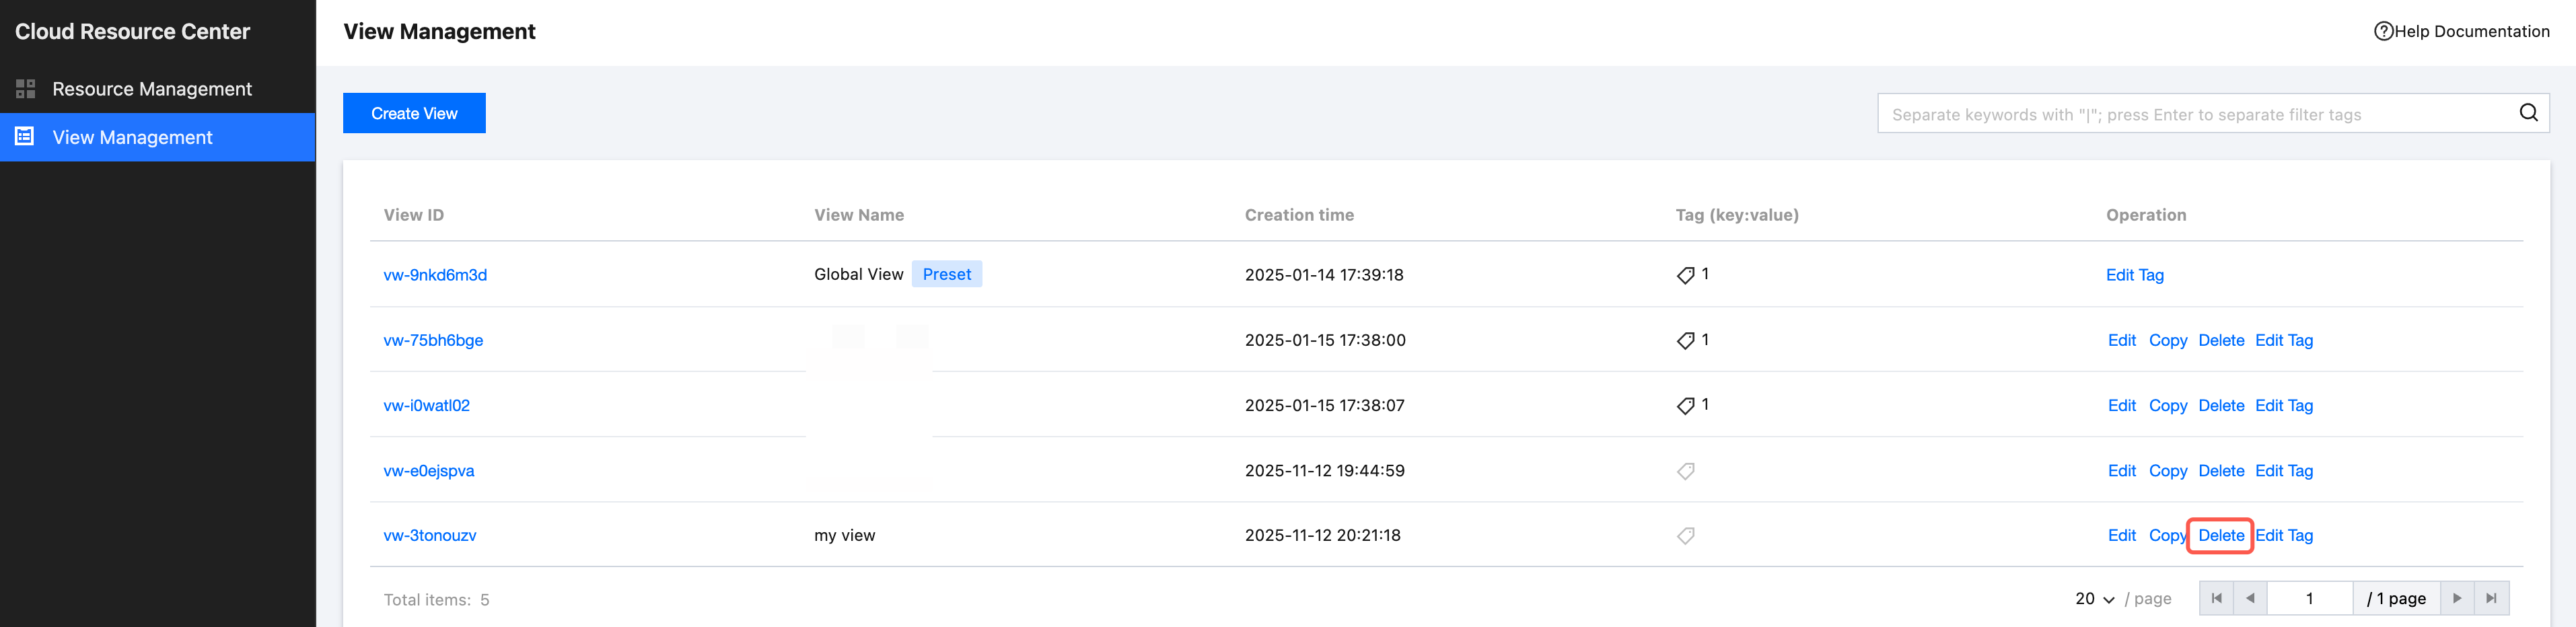Screen dimensions: 2576x627
Task: Select View Management in the sidebar
Action: pyautogui.click(x=132, y=137)
